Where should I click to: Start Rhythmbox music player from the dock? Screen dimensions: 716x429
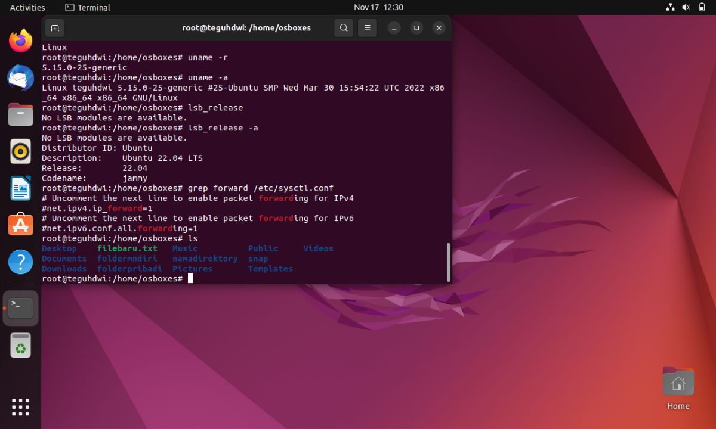20,151
